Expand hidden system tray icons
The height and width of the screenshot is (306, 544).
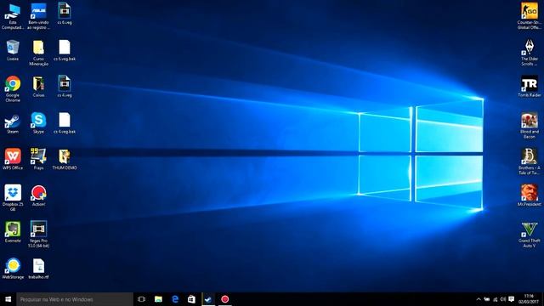tap(479, 299)
